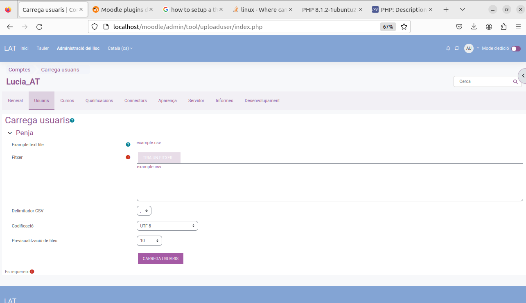Toggle the Mode d'edició switch

click(516, 49)
